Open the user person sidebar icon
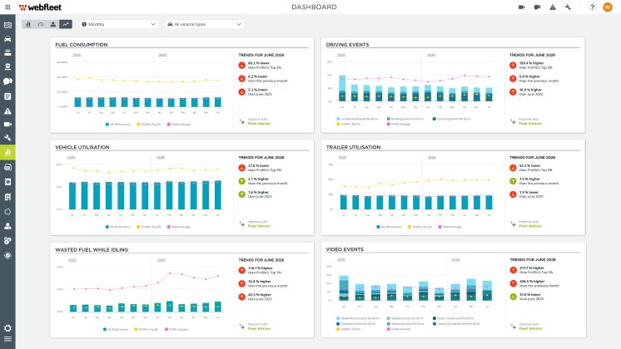 pyautogui.click(x=7, y=226)
